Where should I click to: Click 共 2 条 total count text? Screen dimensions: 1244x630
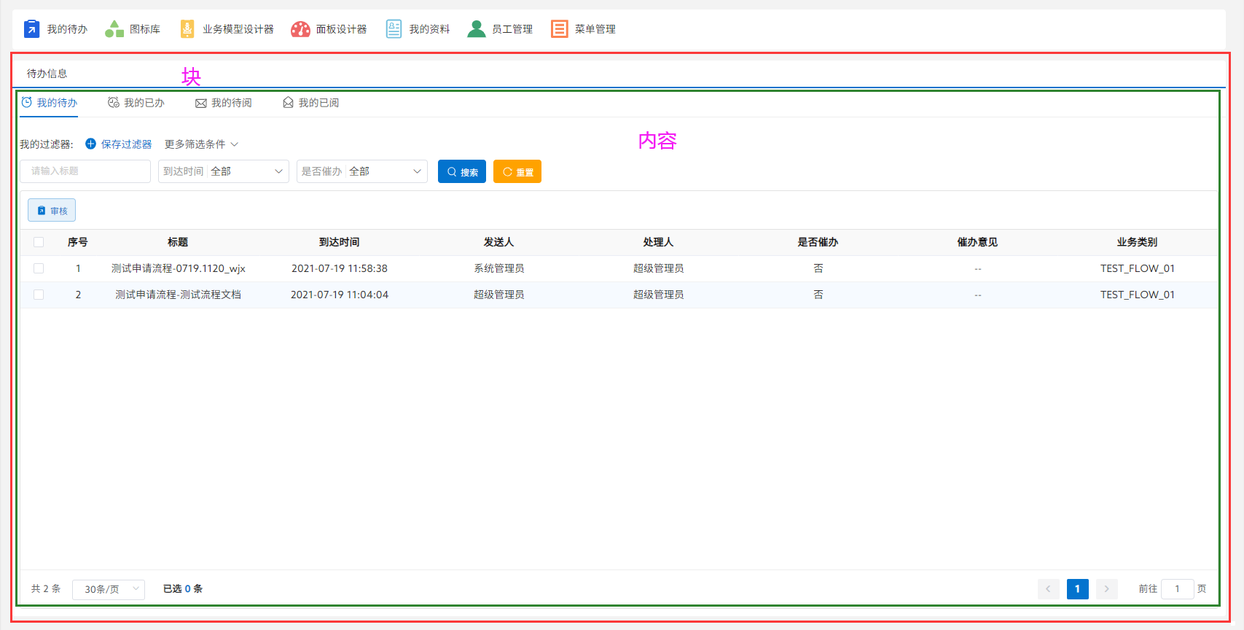(x=46, y=588)
